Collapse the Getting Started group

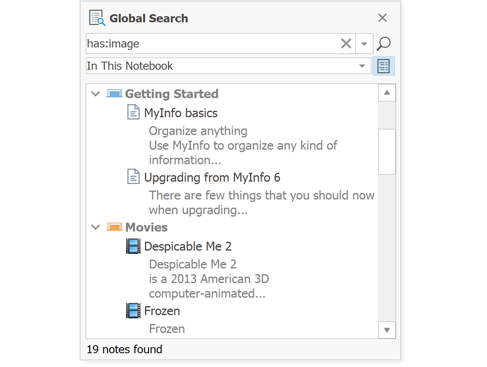tap(96, 94)
